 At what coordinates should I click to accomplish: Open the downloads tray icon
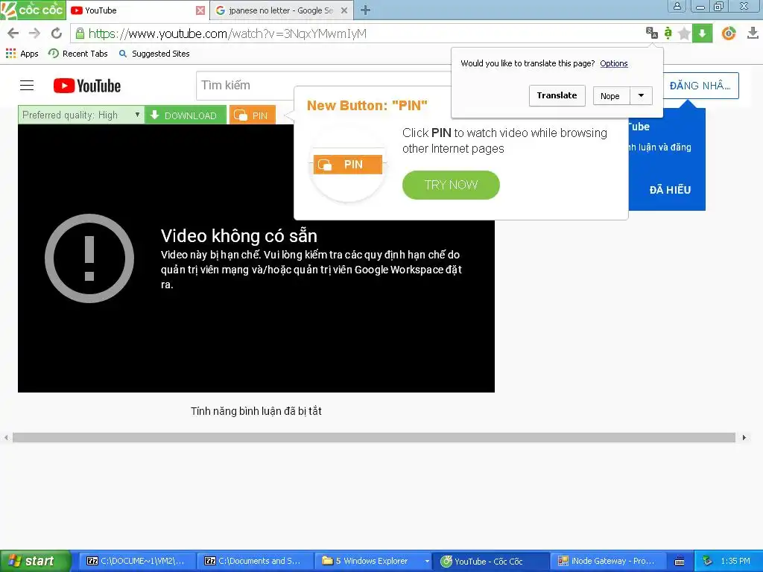click(753, 33)
